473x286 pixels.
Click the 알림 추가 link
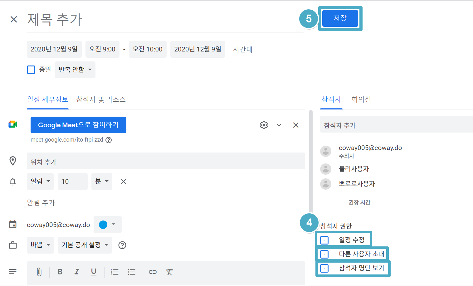(41, 203)
